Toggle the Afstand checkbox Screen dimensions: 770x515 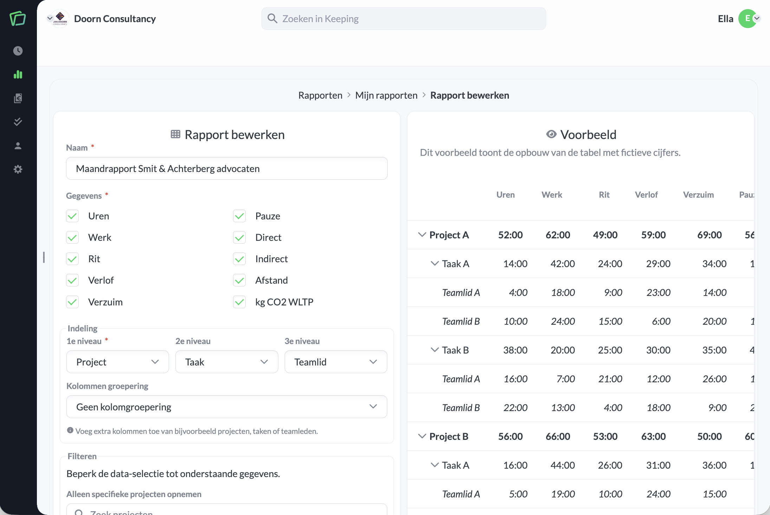239,280
